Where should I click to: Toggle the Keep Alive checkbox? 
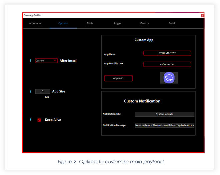pos(39,120)
